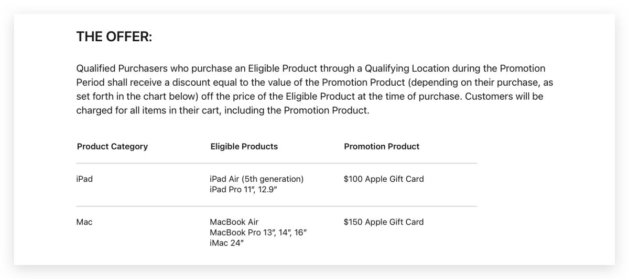Viewport: 629px width, 279px height.
Task: Click 'iPad Pro 11″, 12.9″' text
Action: click(243, 189)
